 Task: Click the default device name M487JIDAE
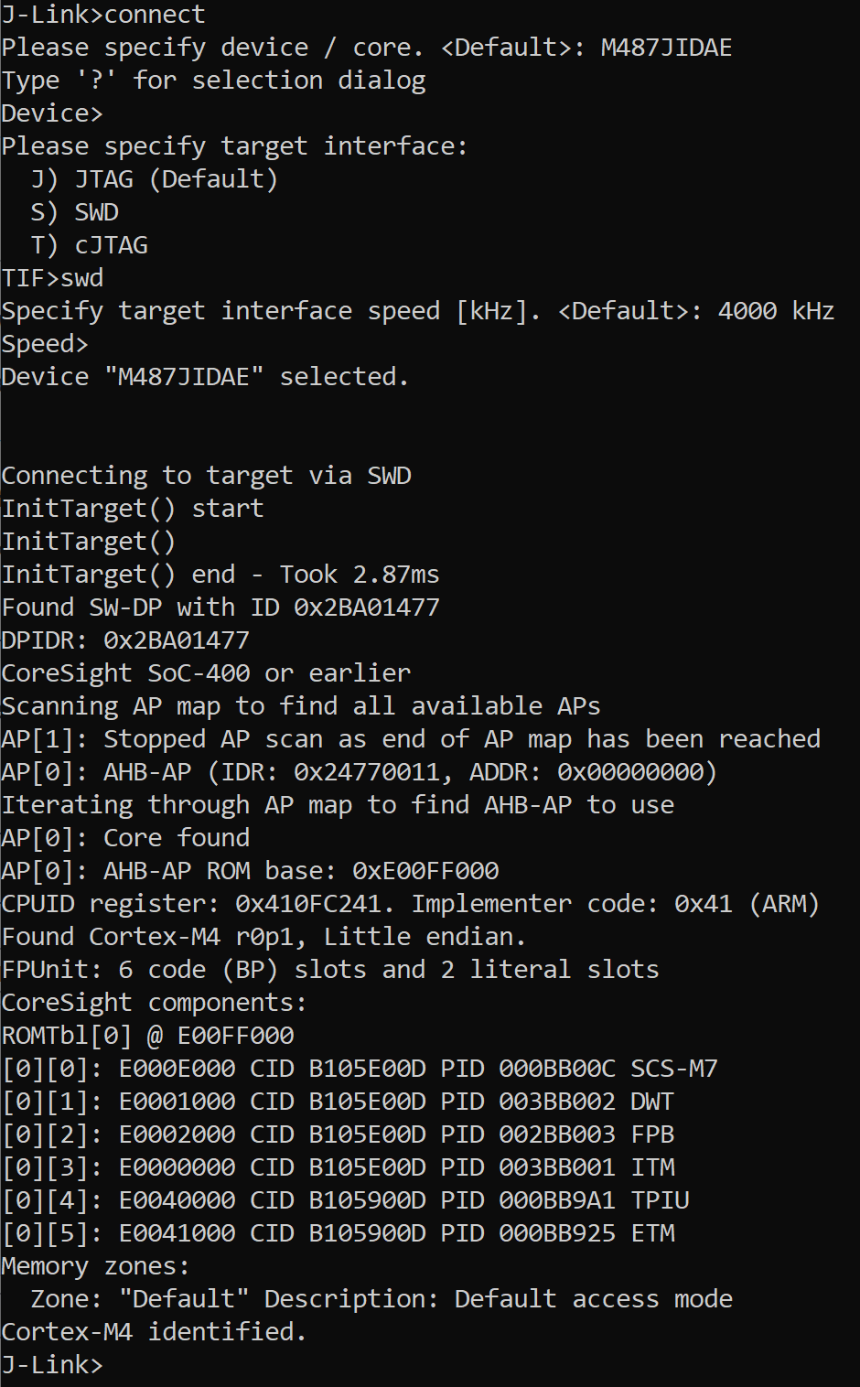pos(666,48)
